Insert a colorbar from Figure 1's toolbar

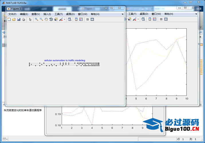(x=76, y=19)
